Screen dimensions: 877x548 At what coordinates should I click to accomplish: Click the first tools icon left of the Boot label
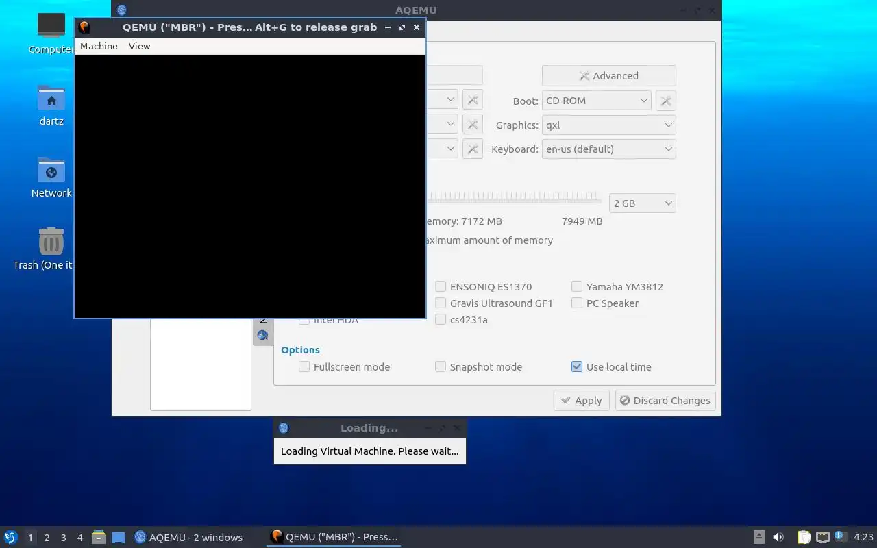[x=472, y=101]
